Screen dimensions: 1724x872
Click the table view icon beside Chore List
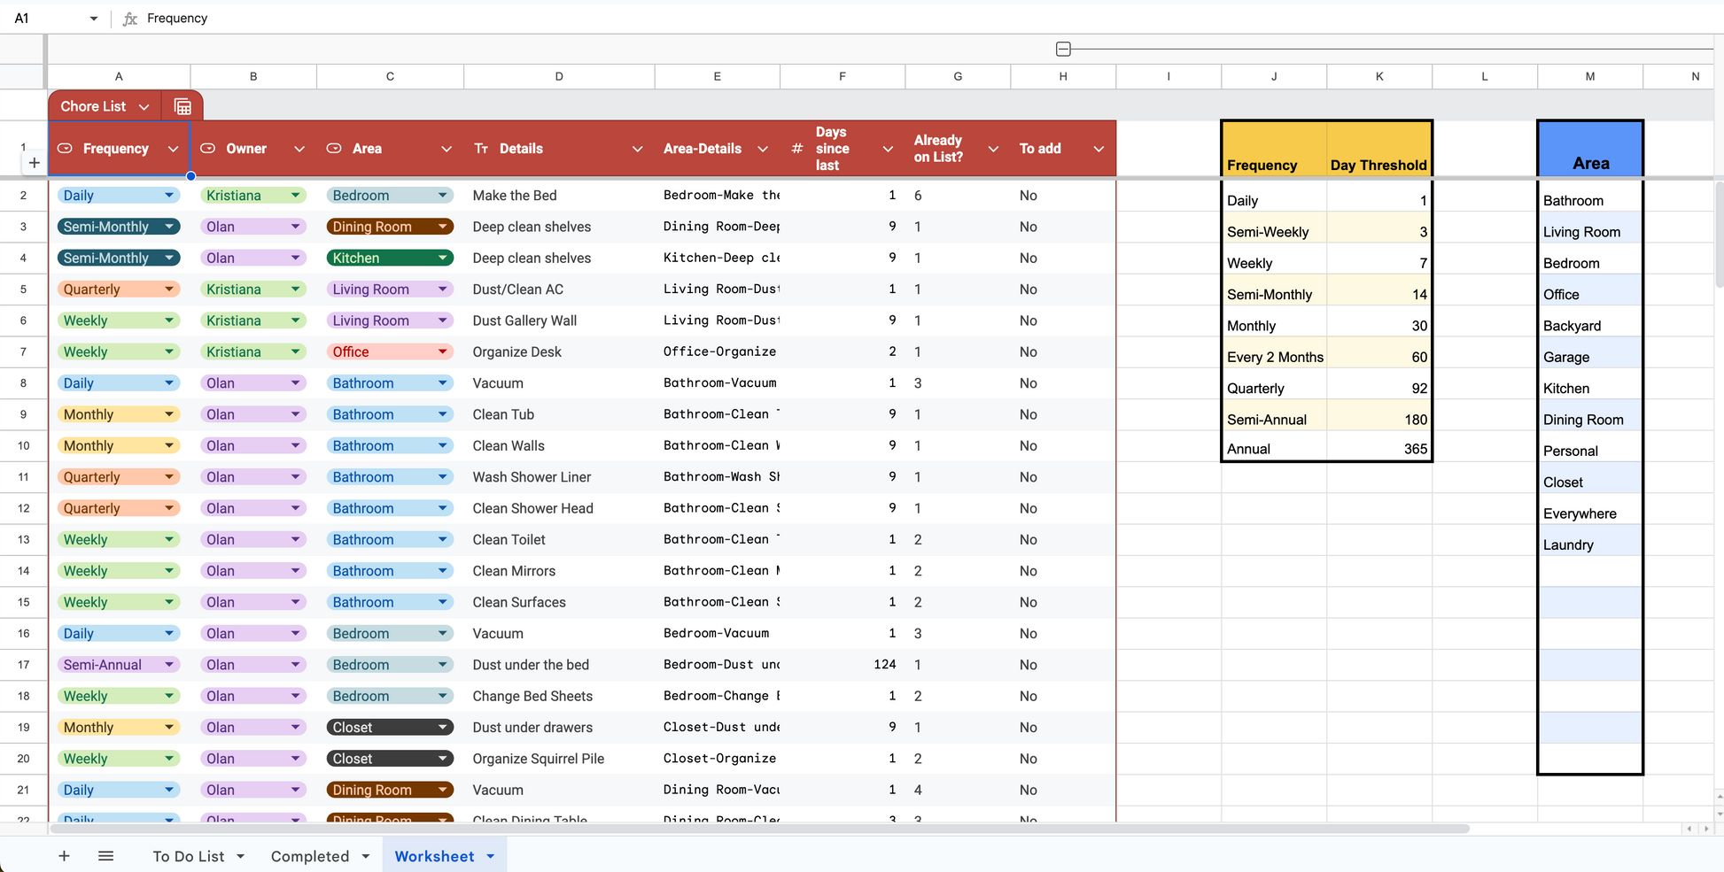[x=182, y=107]
